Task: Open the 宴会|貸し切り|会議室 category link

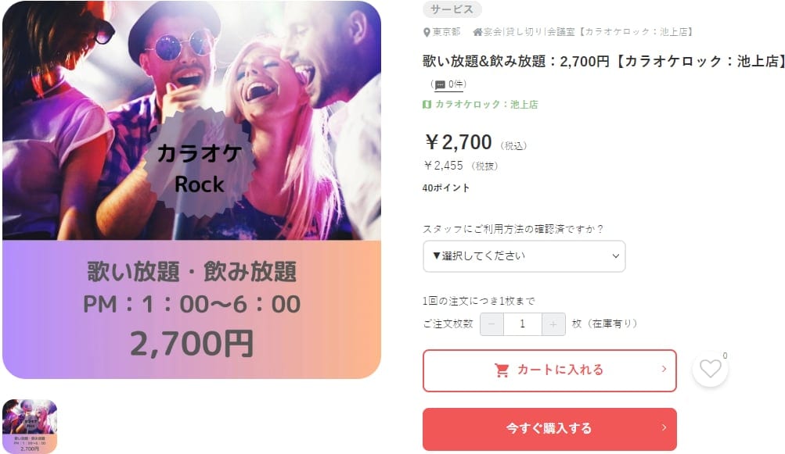Action: [529, 32]
